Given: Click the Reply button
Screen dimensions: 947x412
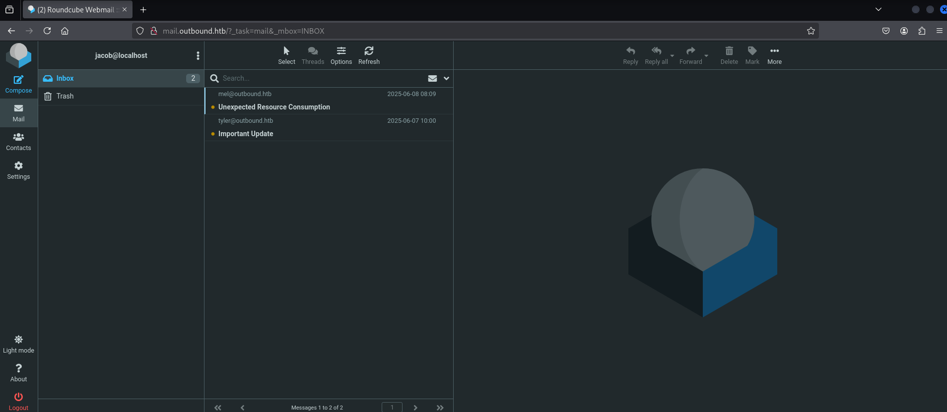Looking at the screenshot, I should (x=630, y=55).
